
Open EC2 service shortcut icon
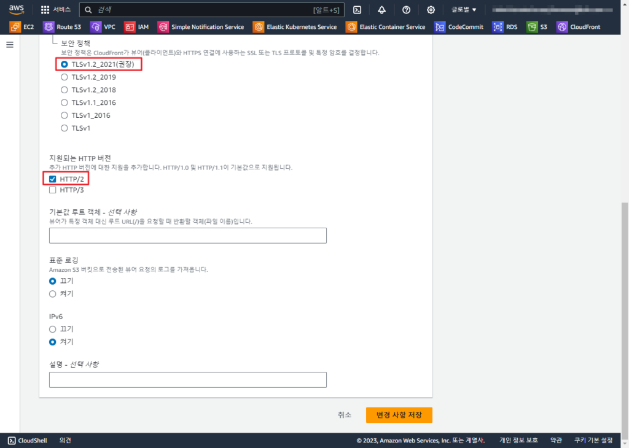click(15, 27)
